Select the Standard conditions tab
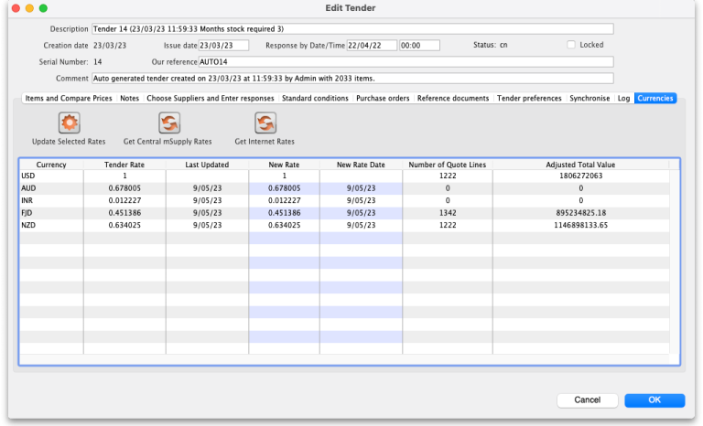The height and width of the screenshot is (426, 703). (x=315, y=98)
